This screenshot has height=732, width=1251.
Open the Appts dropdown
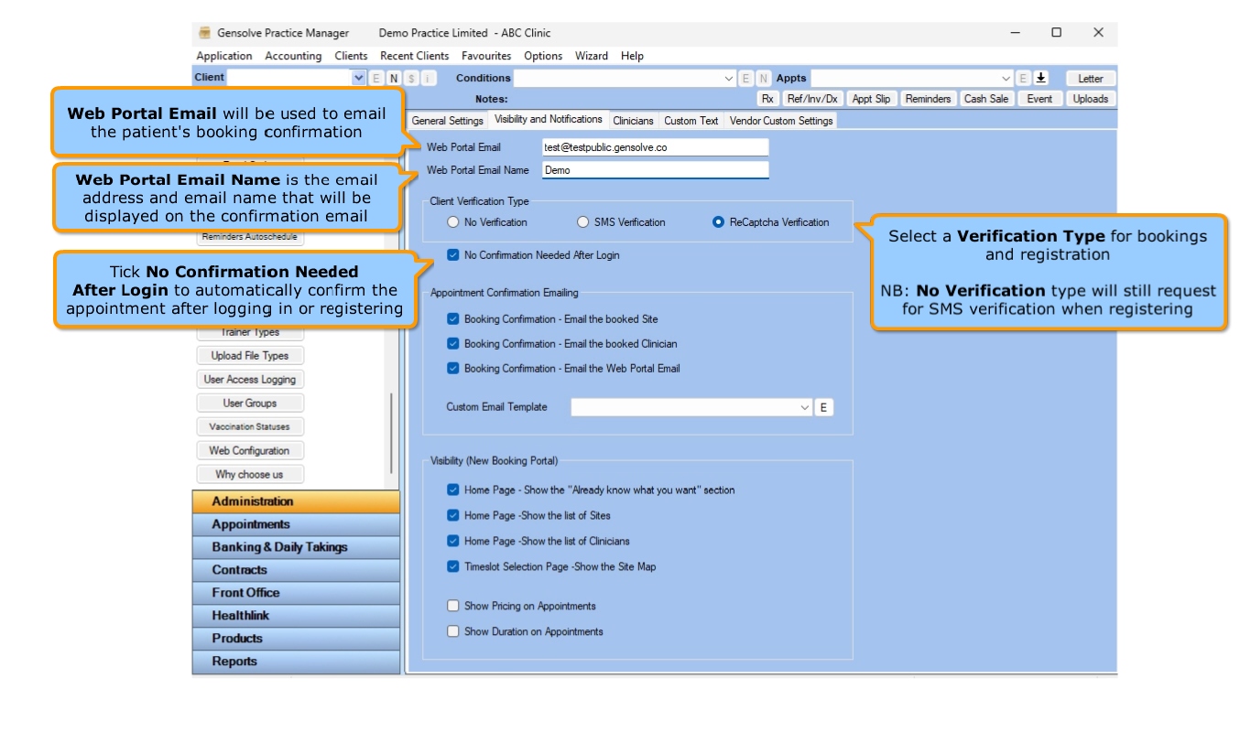click(1006, 79)
